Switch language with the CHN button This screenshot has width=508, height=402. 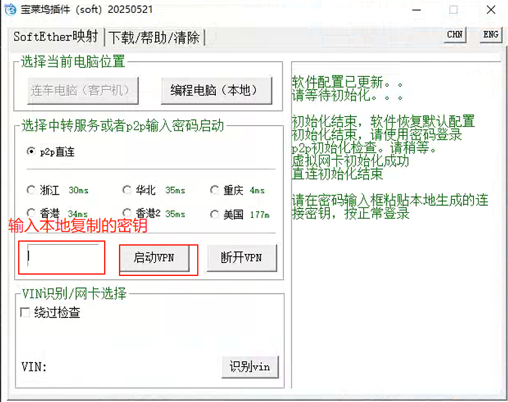click(x=455, y=35)
